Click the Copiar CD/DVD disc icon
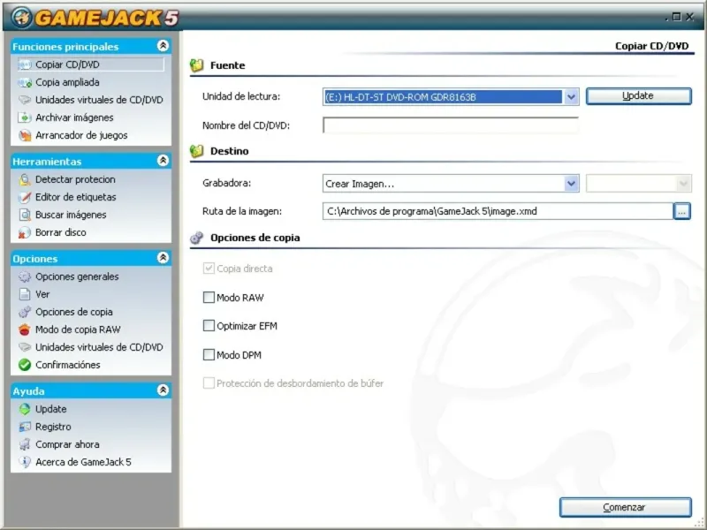 [25, 64]
